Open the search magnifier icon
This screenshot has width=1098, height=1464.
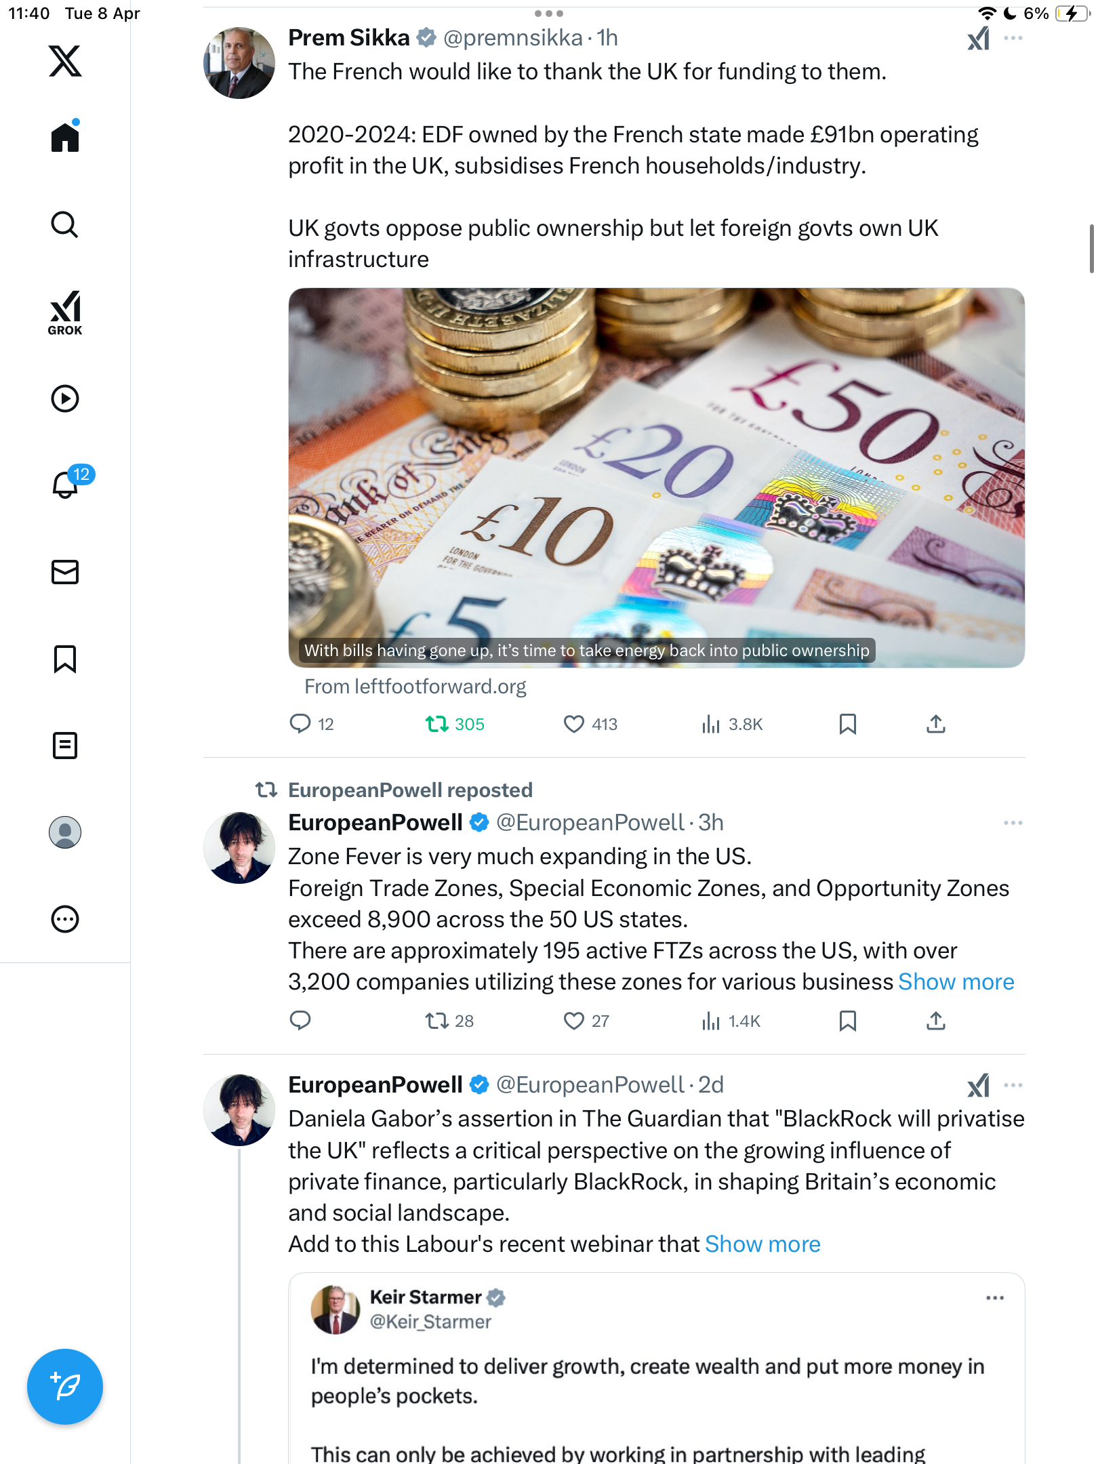tap(65, 225)
